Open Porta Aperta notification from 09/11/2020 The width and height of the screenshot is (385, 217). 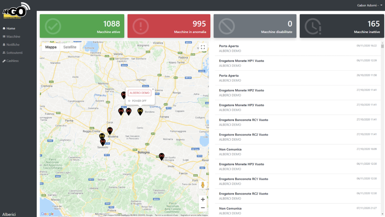(x=298, y=48)
